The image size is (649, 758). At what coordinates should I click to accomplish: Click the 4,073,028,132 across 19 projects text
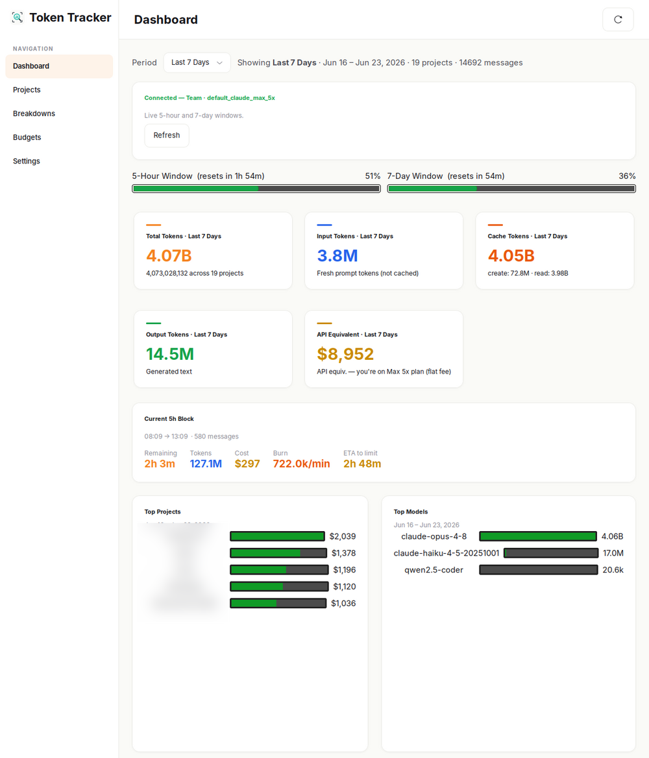195,273
